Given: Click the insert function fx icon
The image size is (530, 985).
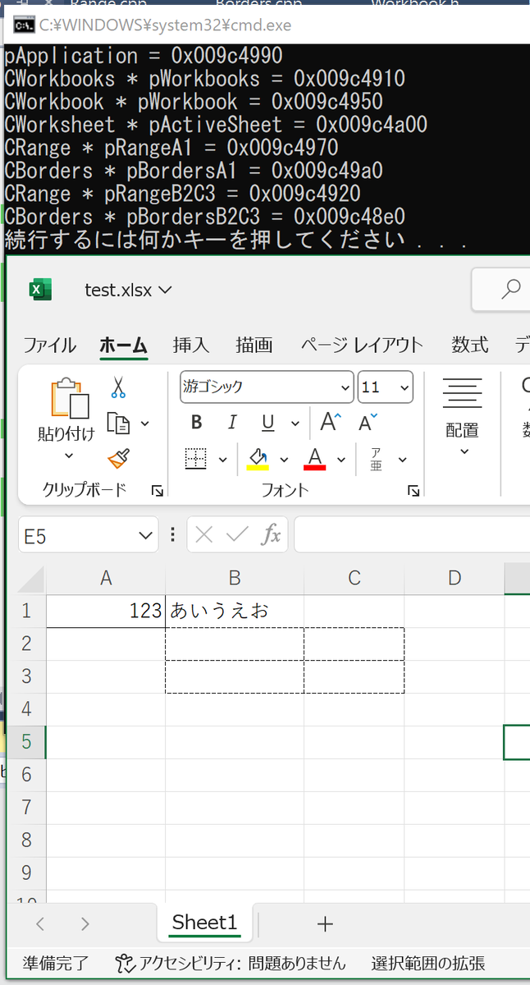Looking at the screenshot, I should 271,535.
